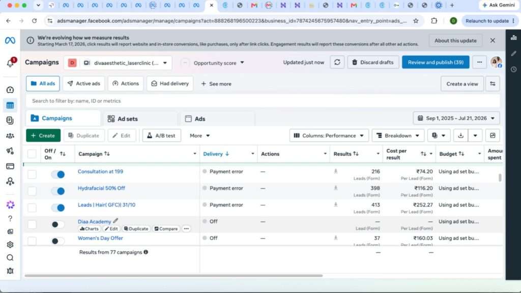Turn off the Hydrafacial 50% Off campaign toggle
521x293 pixels.
click(x=58, y=191)
